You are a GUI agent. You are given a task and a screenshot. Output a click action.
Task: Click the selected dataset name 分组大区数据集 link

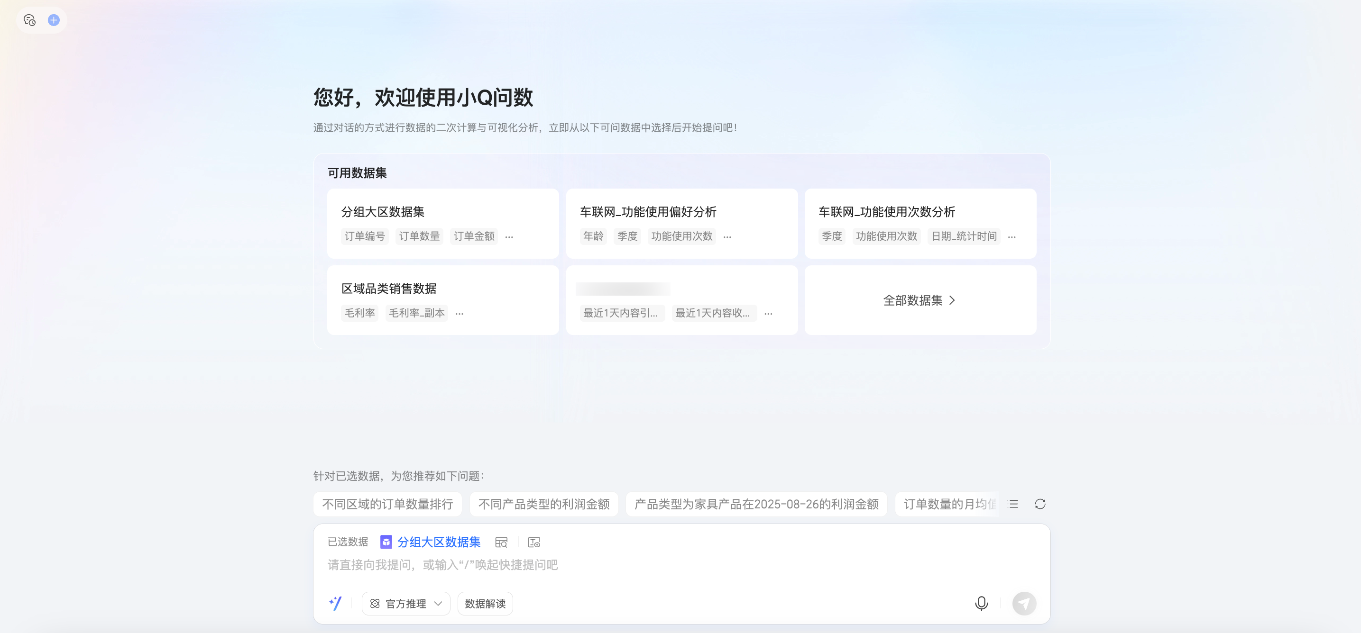click(439, 542)
